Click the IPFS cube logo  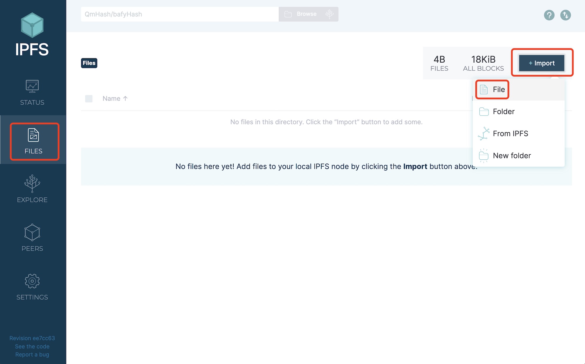click(32, 25)
